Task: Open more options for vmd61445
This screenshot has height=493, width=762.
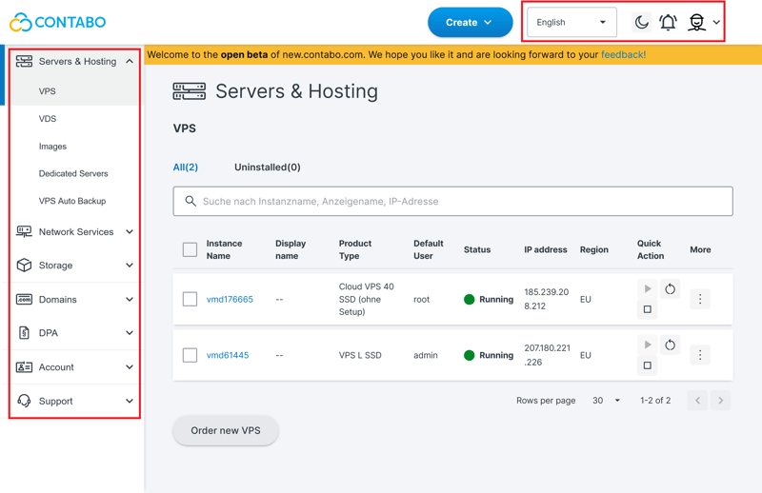Action: (700, 355)
